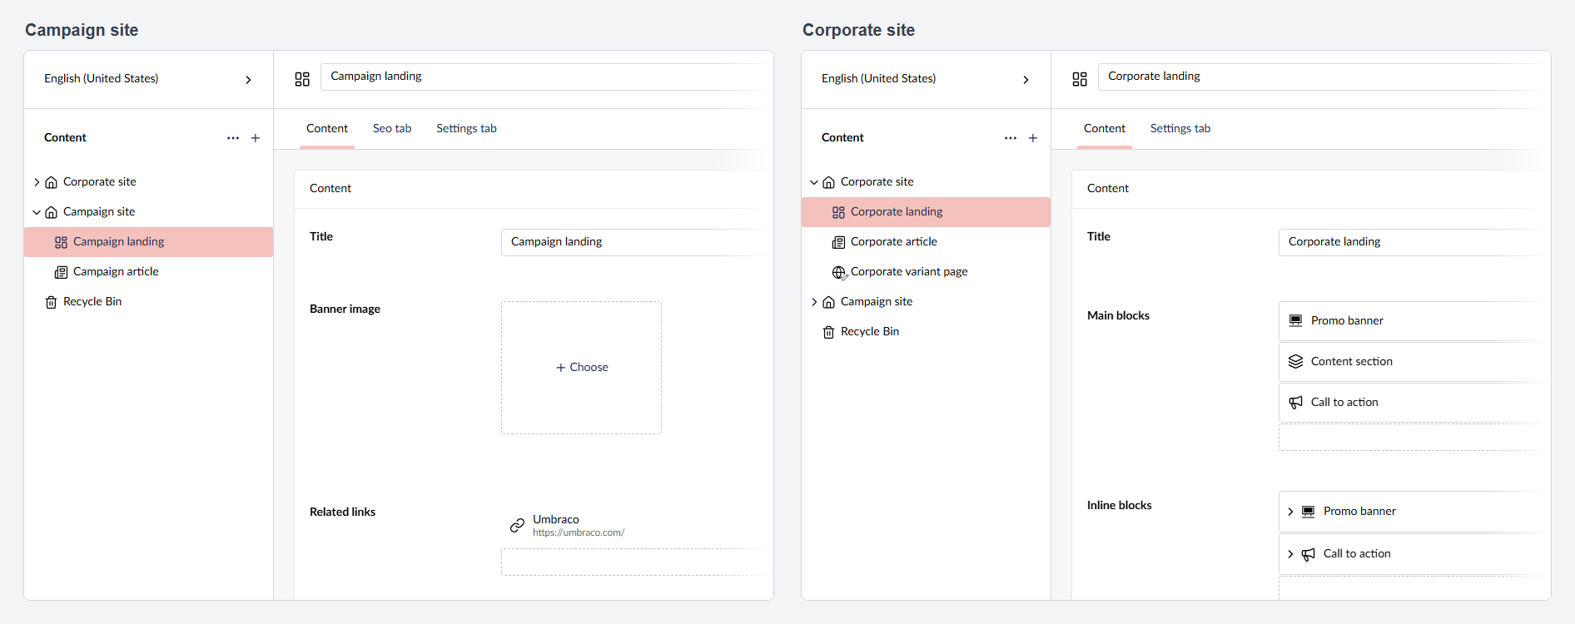Collapse Campaign site node in Campaign panel tree
Screen dimensions: 1575x624
(37, 212)
